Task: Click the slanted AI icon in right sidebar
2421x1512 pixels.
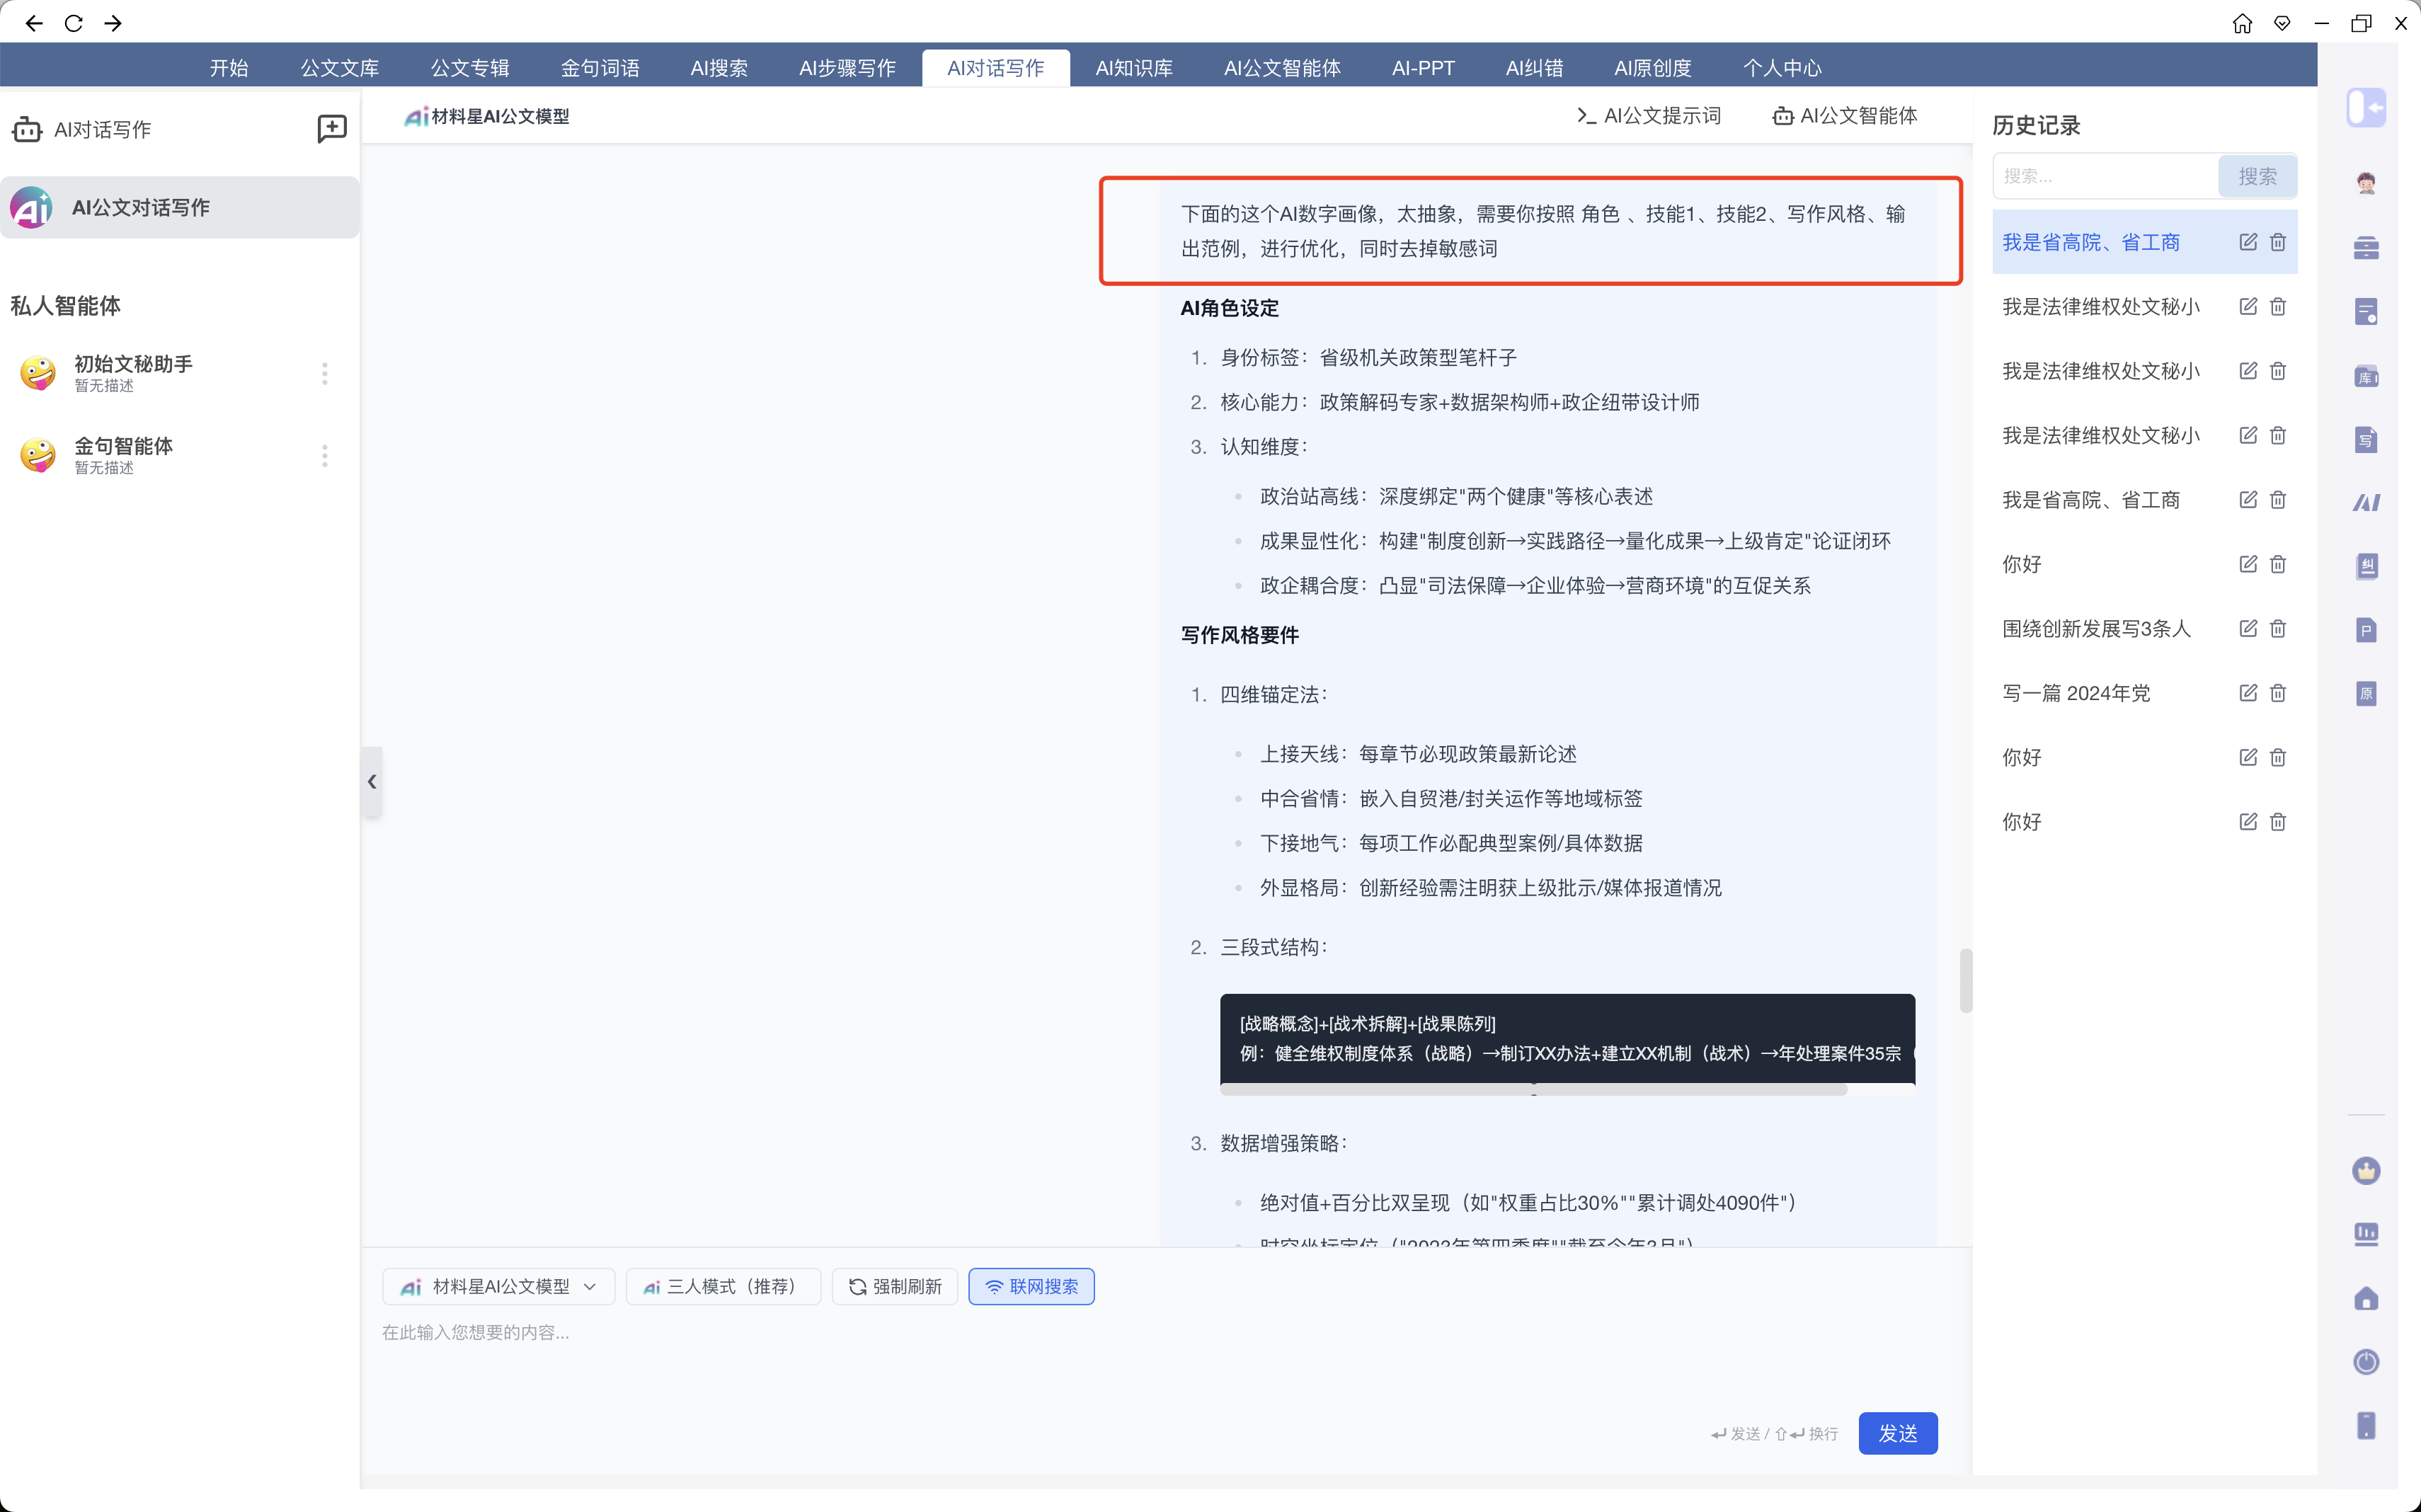Action: (x=2366, y=502)
